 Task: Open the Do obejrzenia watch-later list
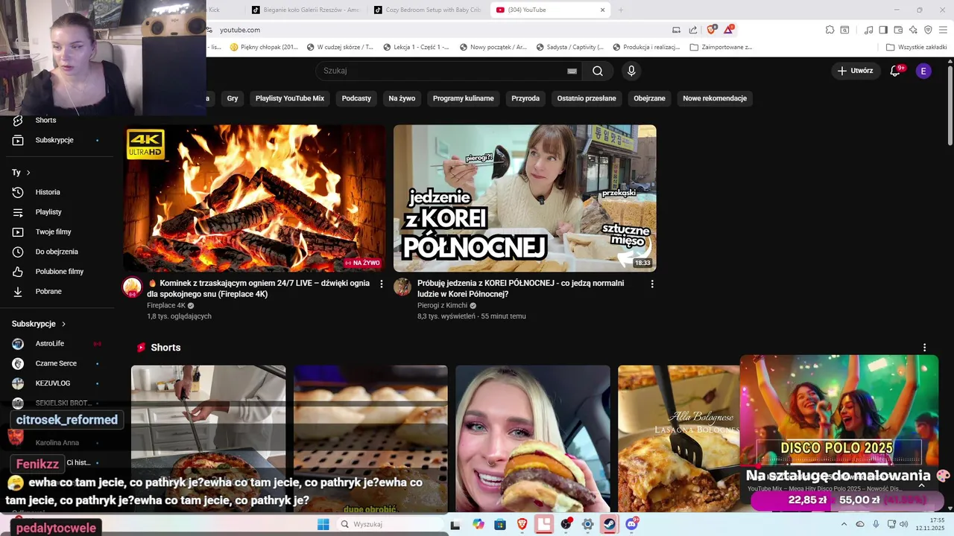(57, 252)
